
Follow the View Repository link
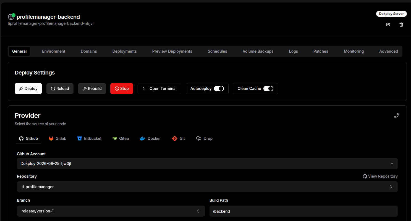[380, 176]
